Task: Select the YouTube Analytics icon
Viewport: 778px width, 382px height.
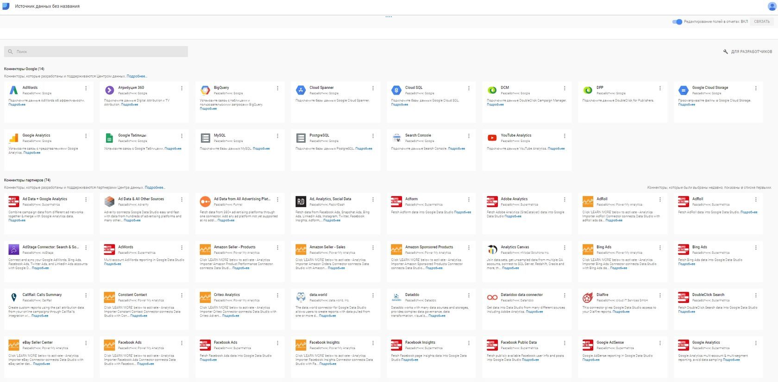Action: coord(492,138)
